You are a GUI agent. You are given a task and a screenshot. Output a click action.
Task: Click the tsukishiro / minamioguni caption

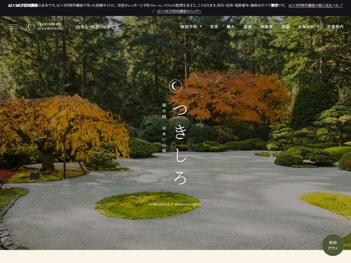click(x=175, y=204)
